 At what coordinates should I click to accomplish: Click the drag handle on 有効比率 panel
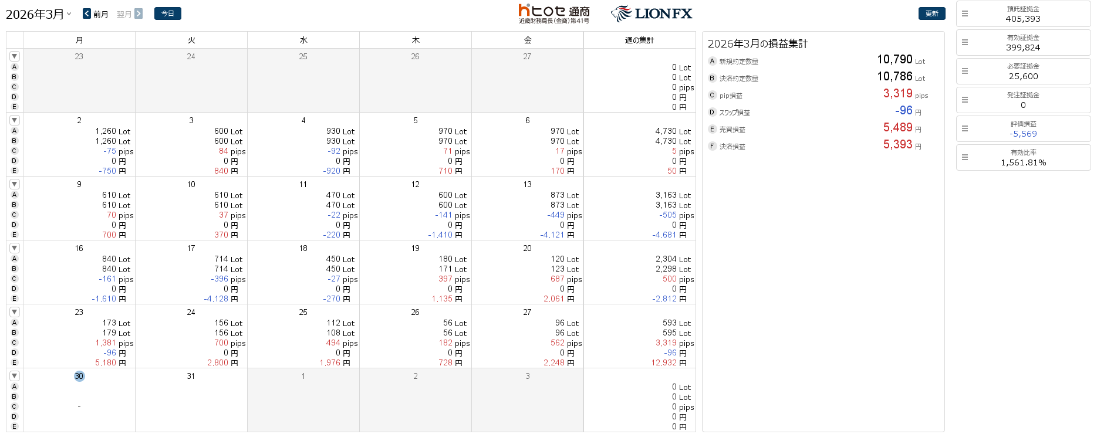(x=965, y=157)
